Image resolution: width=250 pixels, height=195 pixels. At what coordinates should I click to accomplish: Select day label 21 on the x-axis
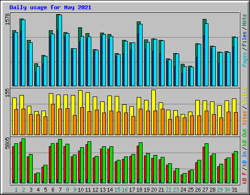click(x=161, y=190)
